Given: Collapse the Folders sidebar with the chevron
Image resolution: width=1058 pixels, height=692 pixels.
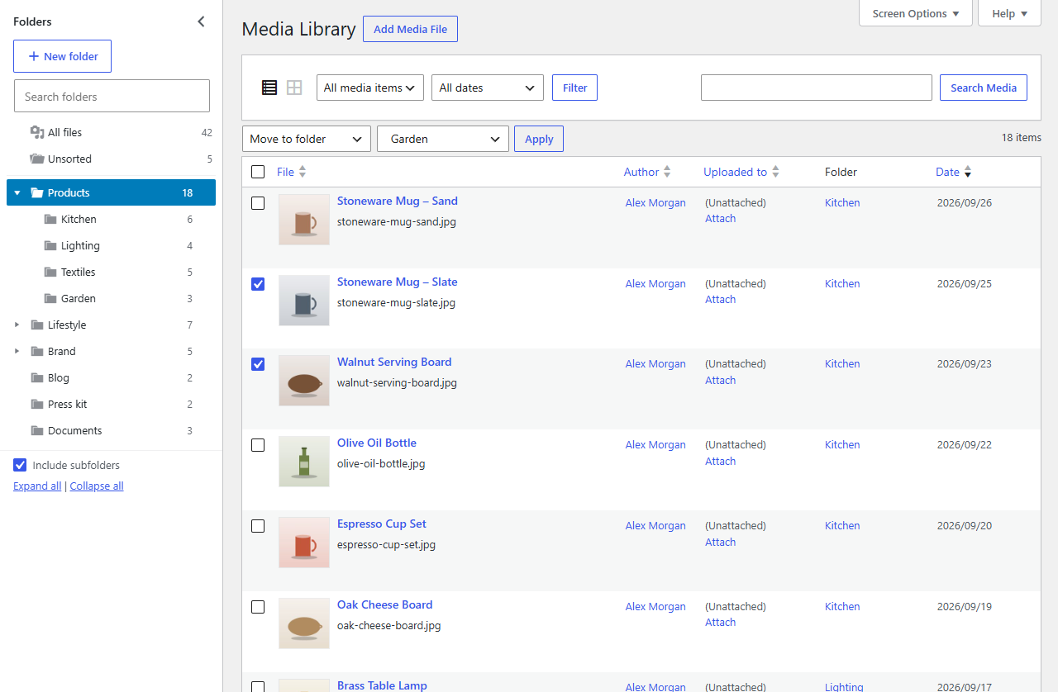Looking at the screenshot, I should point(201,22).
